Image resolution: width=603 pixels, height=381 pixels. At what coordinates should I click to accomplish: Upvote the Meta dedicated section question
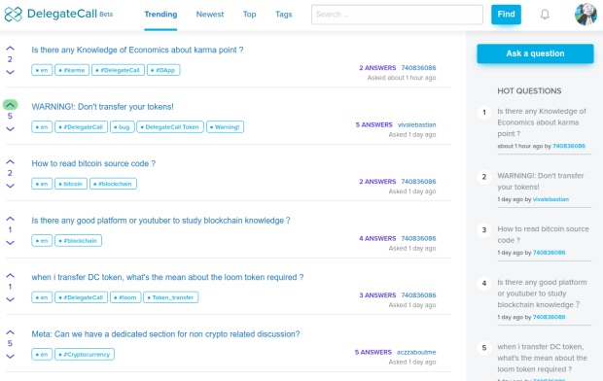[x=10, y=332]
